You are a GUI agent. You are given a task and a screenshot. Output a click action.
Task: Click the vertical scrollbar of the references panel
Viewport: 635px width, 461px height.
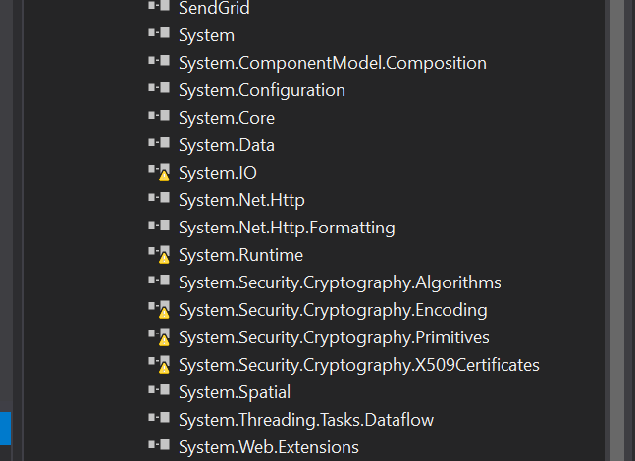coord(617,230)
